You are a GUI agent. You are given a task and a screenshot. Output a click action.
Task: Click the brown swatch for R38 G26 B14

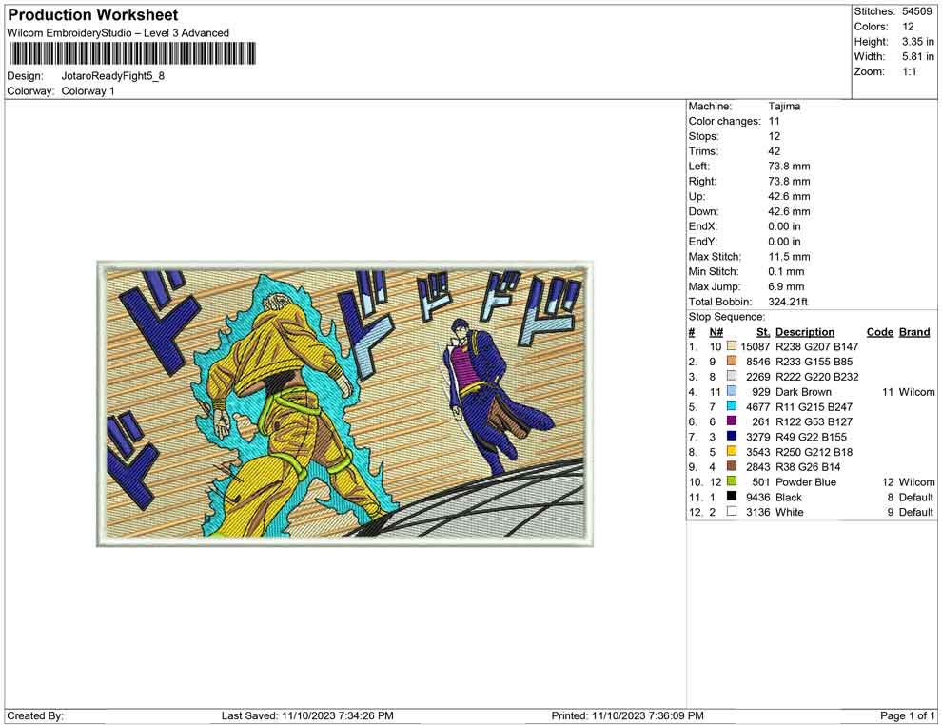(732, 466)
